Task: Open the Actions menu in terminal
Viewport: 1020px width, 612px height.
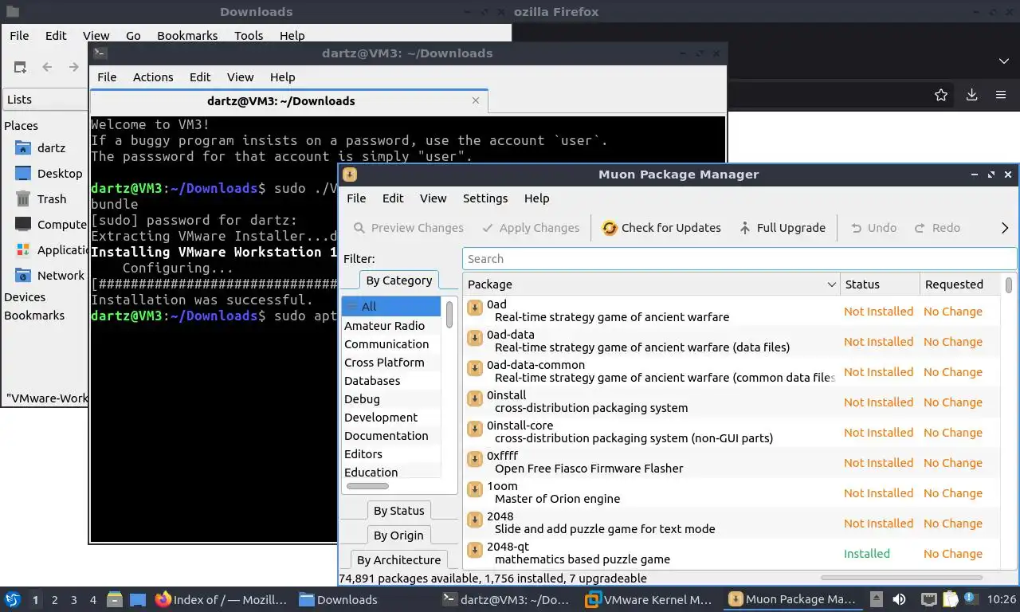Action: [153, 77]
